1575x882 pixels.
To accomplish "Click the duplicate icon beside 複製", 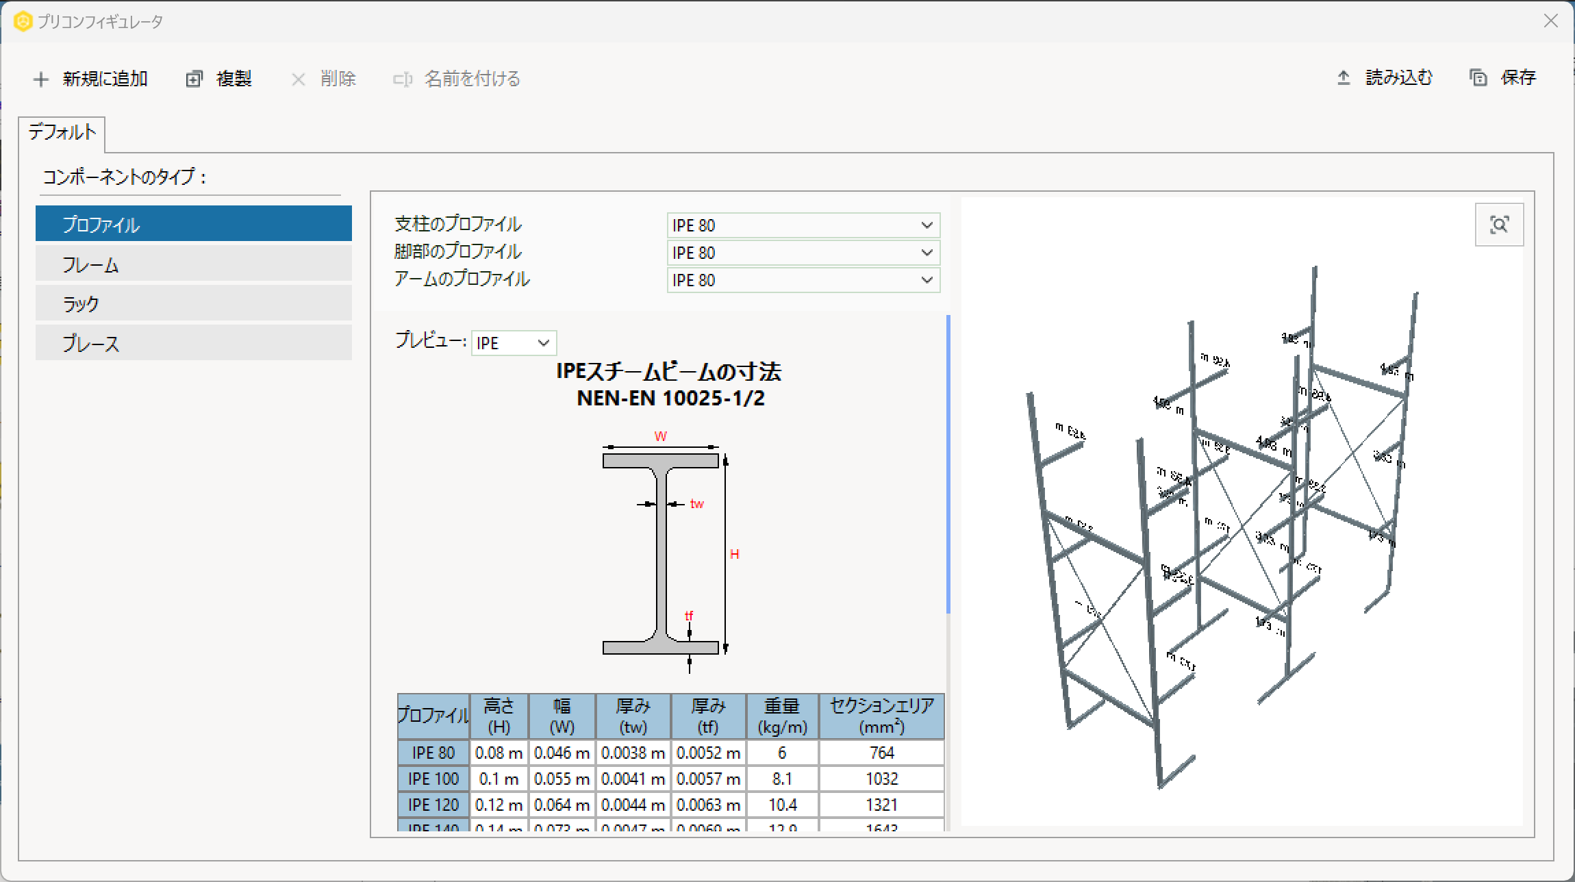I will [x=194, y=79].
